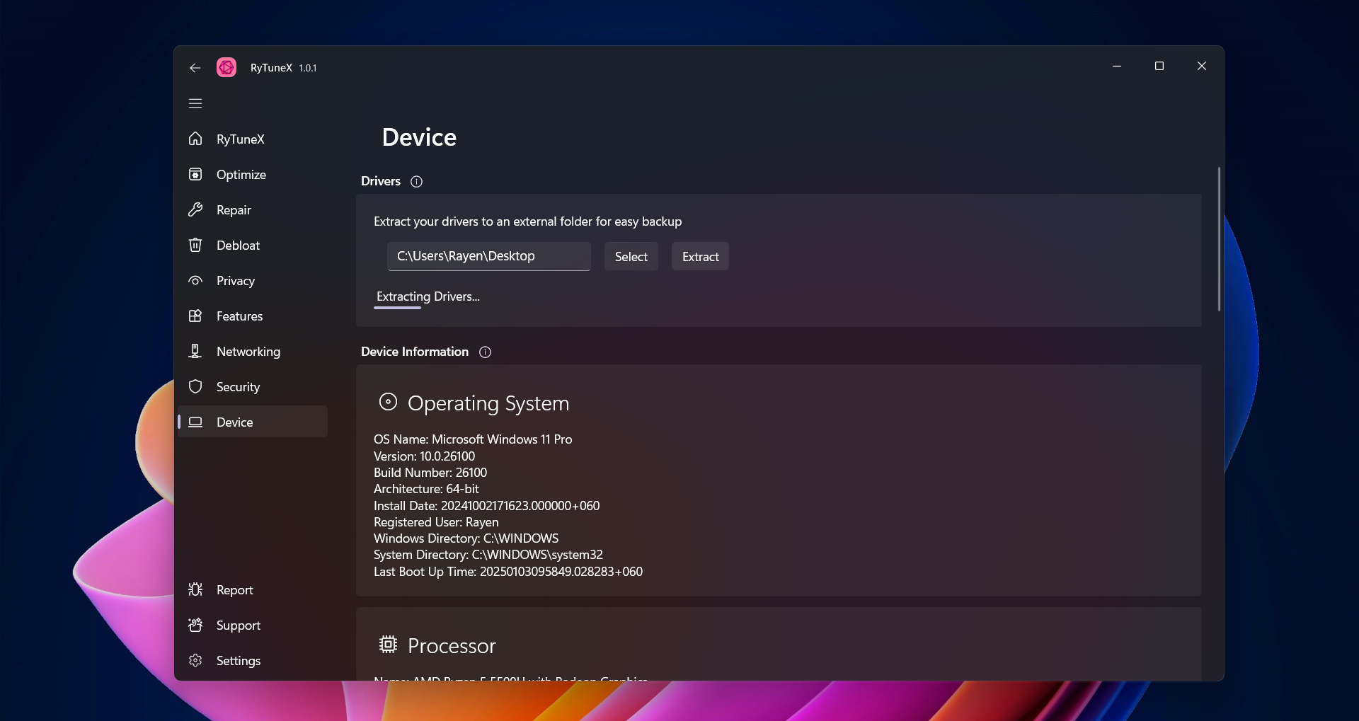Click the Features icon in sidebar
This screenshot has height=721, width=1359.
[x=195, y=316]
